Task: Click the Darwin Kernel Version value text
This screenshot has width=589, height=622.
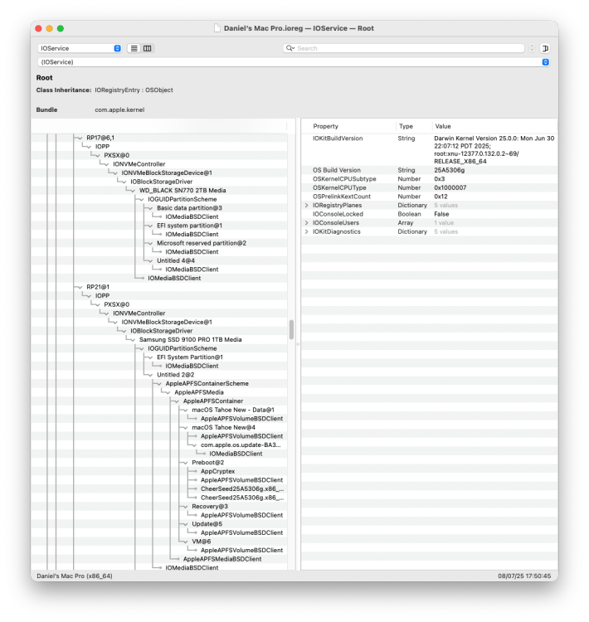Action: (494, 149)
